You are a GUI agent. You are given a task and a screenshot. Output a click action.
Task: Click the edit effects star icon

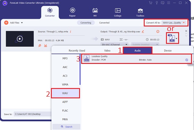pos(40,45)
